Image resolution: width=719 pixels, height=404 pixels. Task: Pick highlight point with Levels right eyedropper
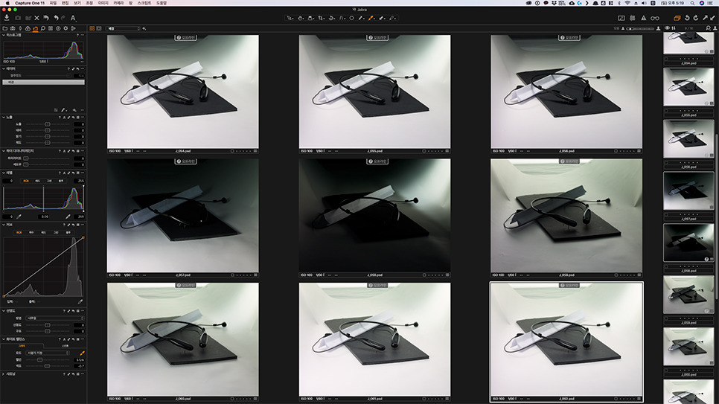68,217
